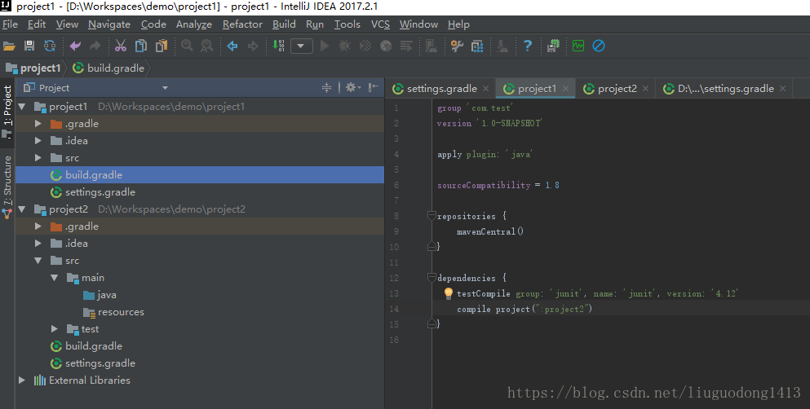Click the Replace search icon
The image size is (810, 409).
[x=206, y=46]
